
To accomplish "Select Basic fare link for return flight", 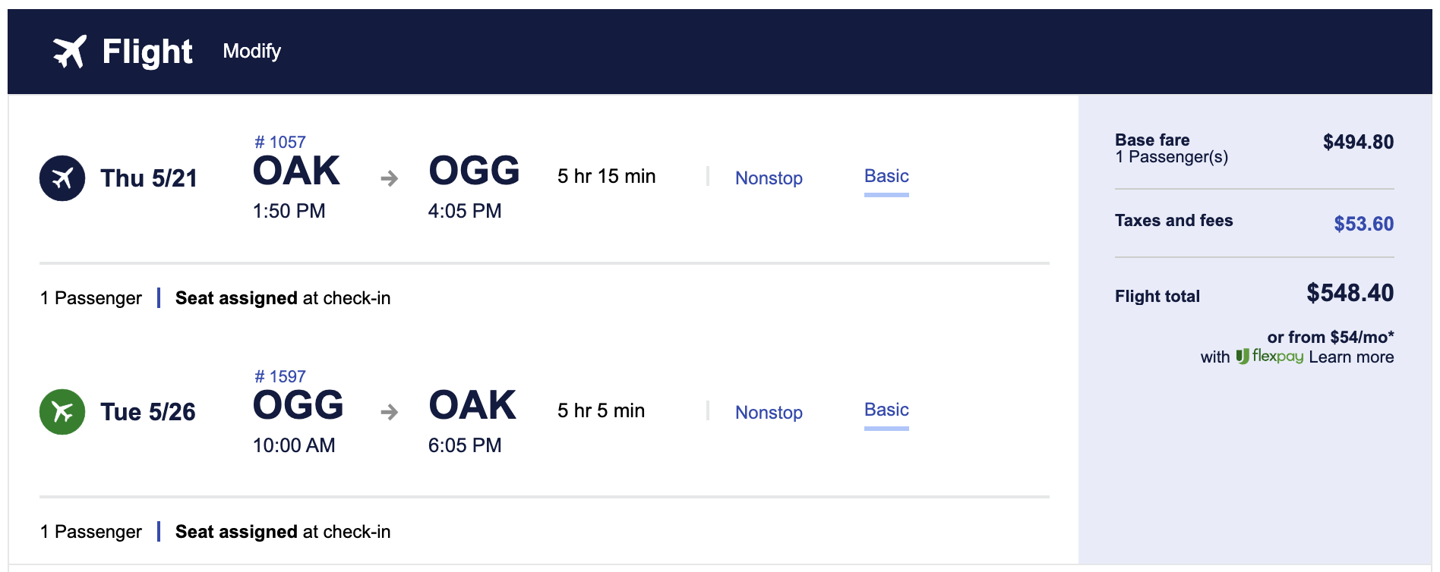I will click(886, 410).
